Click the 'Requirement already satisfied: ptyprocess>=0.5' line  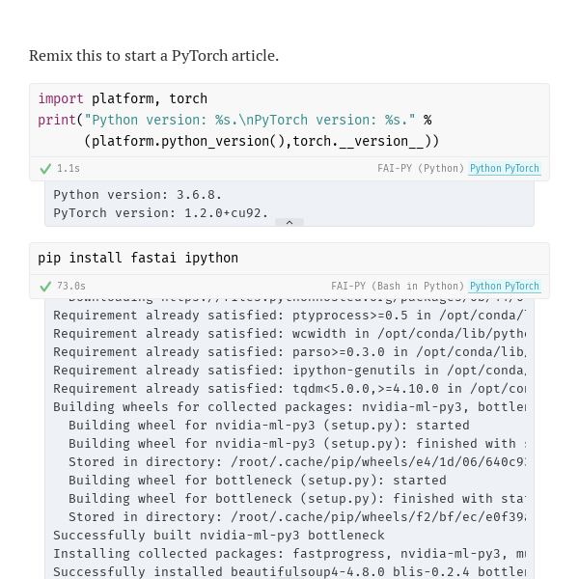coord(289,316)
